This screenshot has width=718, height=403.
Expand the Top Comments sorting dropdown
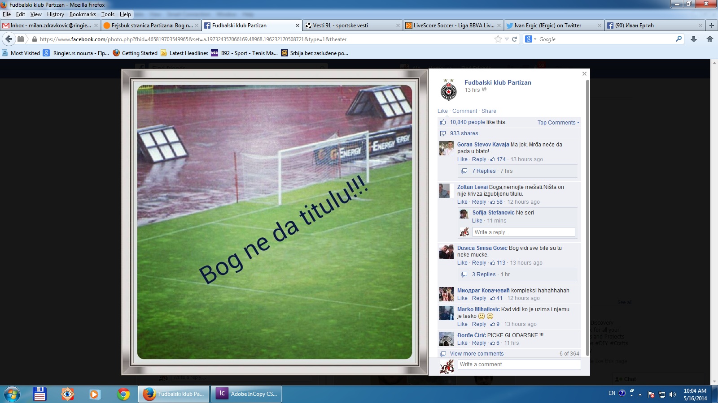coord(558,122)
